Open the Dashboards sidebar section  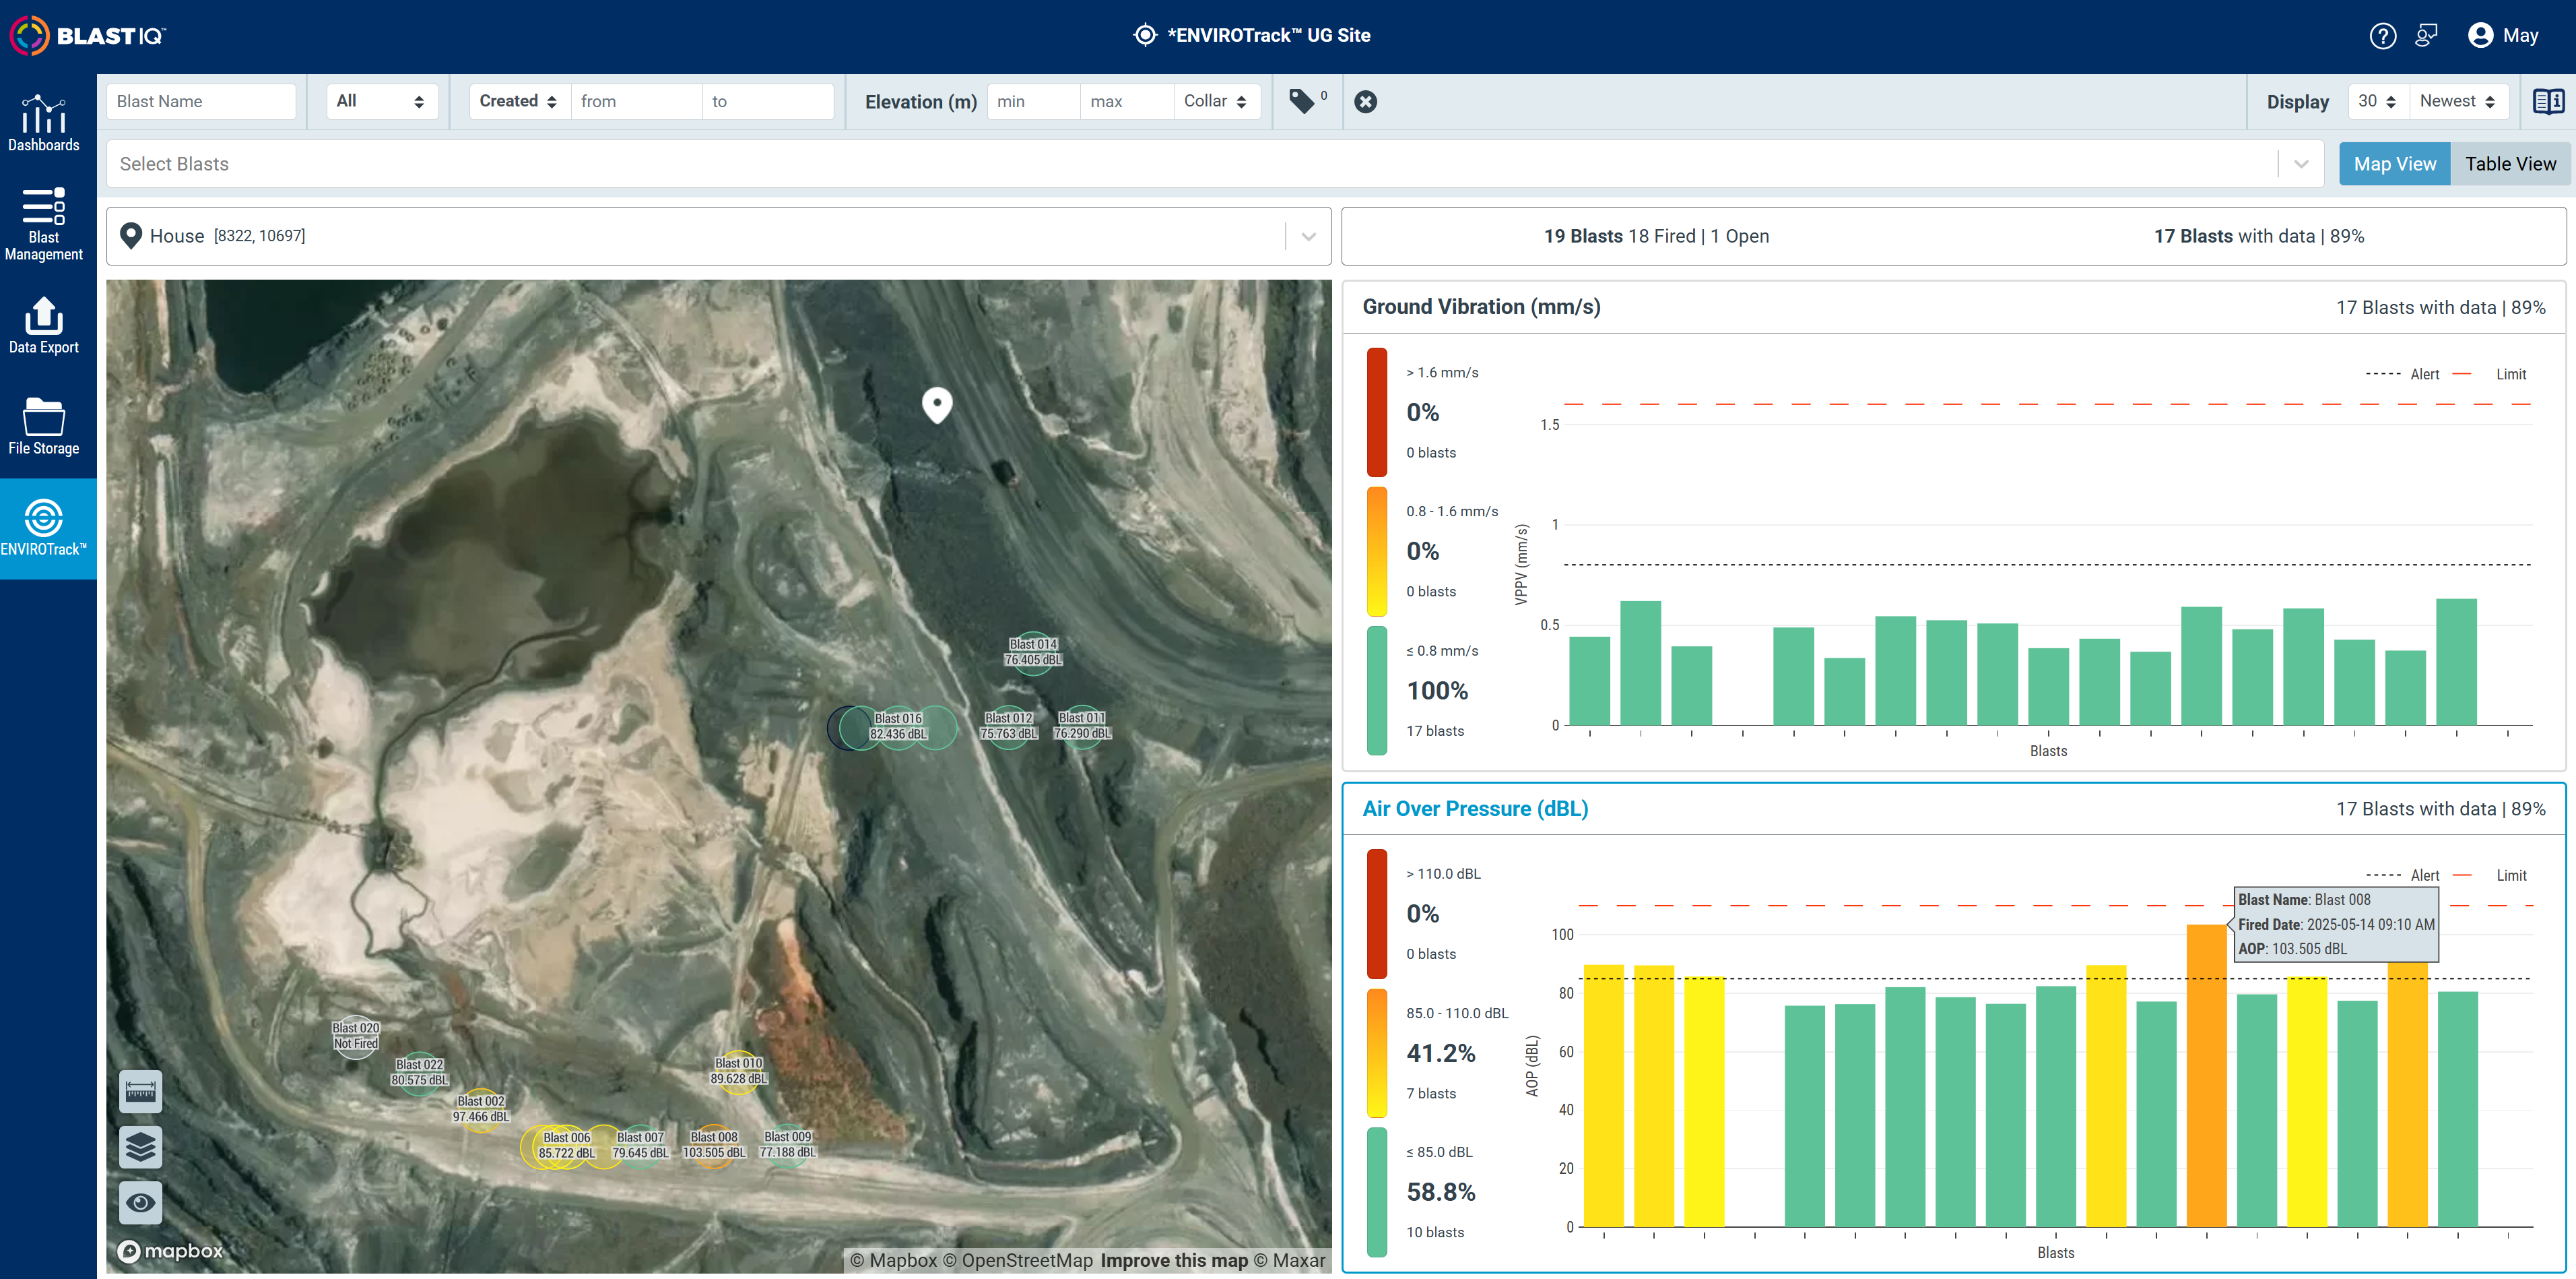pos(44,124)
